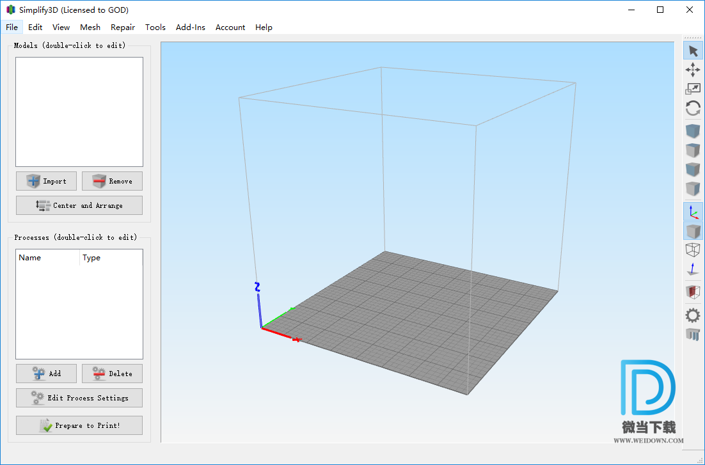Toggle surface normals arrow icon

point(693,269)
